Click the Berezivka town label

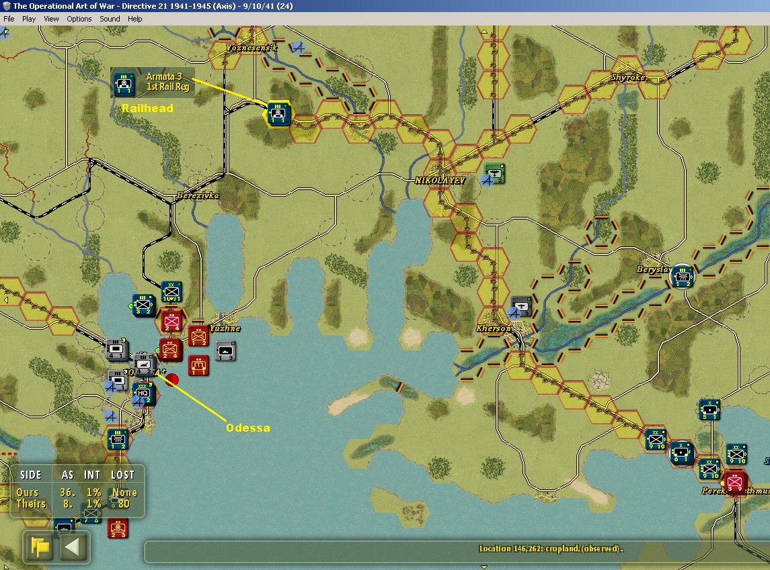[x=198, y=195]
